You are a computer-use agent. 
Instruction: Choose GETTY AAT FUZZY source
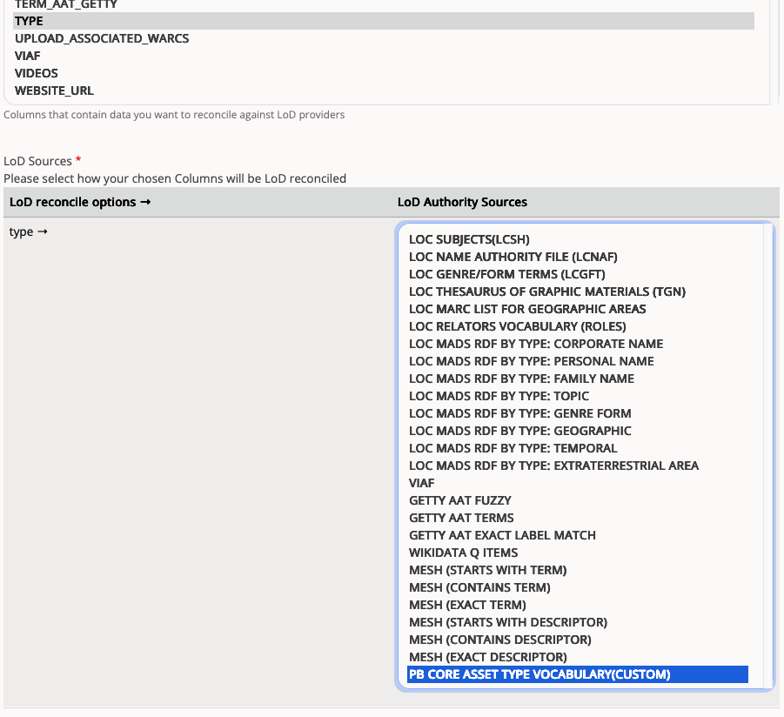(x=459, y=500)
